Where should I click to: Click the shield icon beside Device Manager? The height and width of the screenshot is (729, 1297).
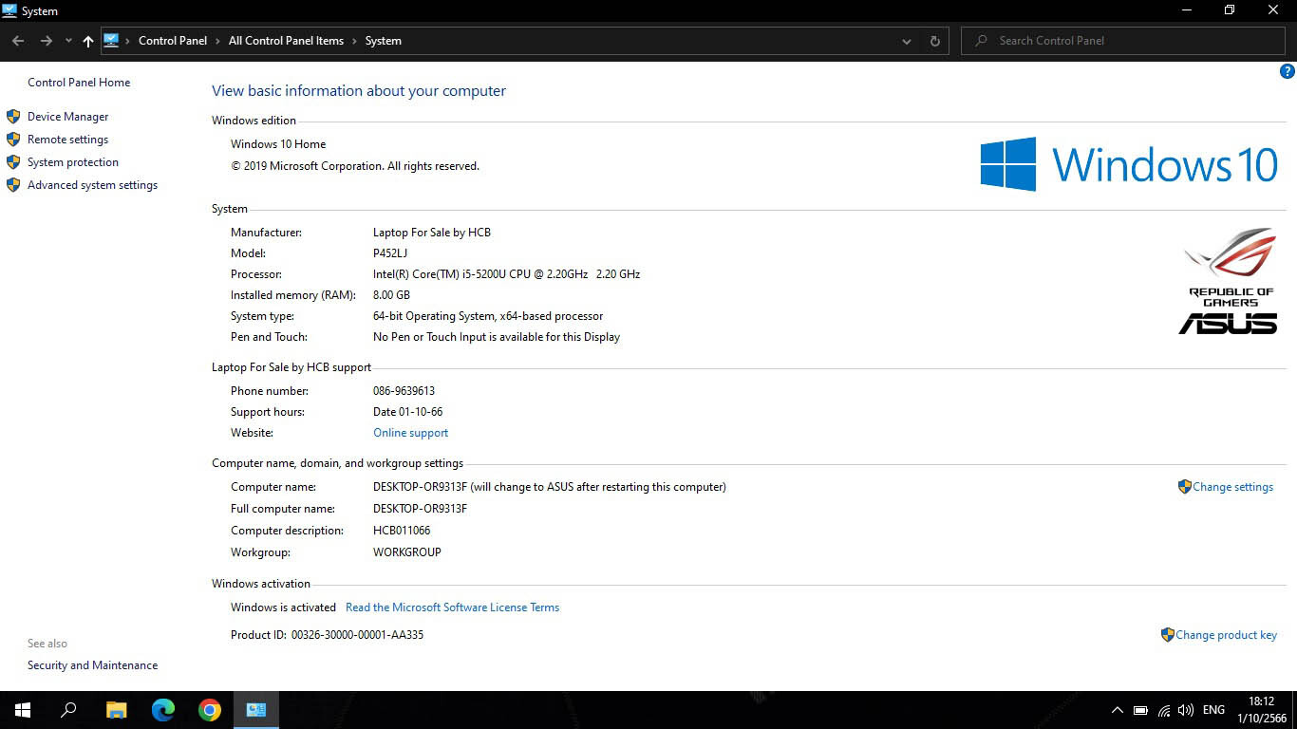13,117
